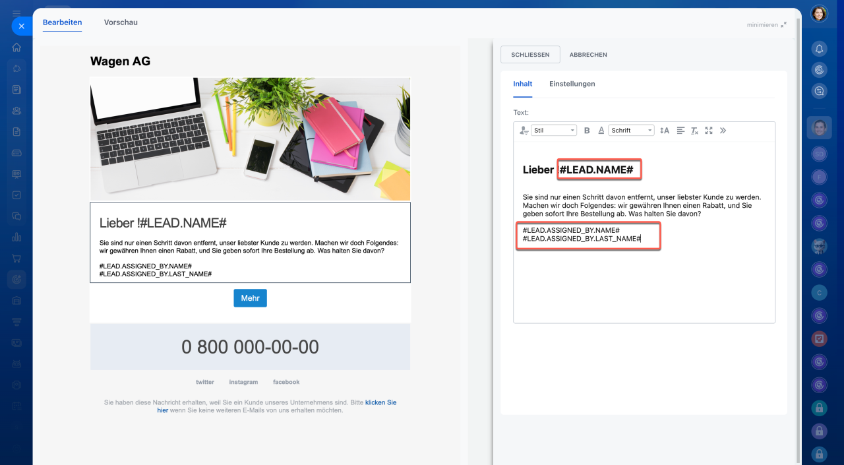
Task: Open the chat search icon in right panel
Action: (x=819, y=91)
